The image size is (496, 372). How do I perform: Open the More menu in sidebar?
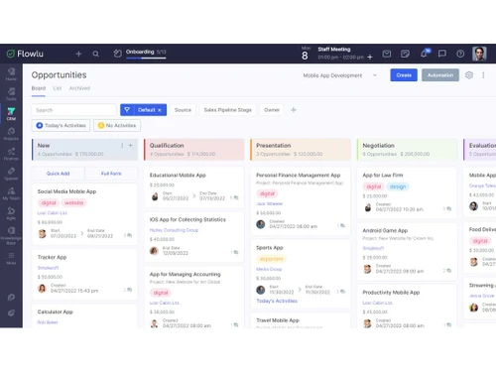11,258
